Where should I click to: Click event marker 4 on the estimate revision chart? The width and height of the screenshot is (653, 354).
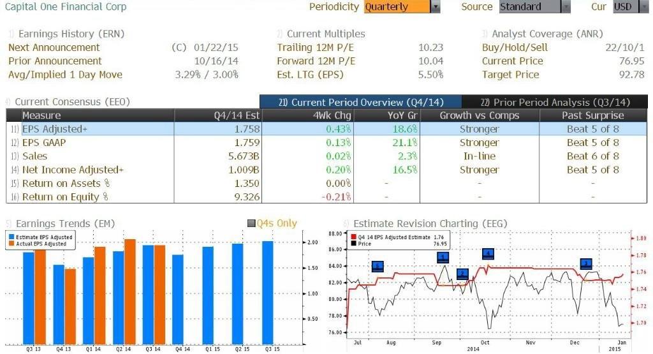click(488, 254)
